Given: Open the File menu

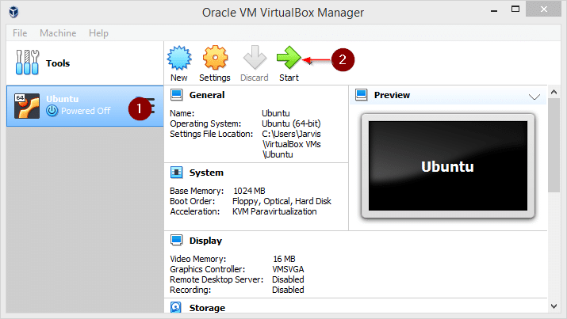Looking at the screenshot, I should [x=20, y=33].
